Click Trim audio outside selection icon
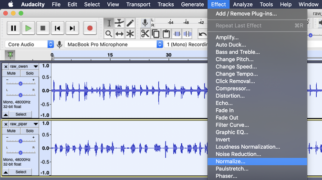Image resolution: width=322 pixels, height=180 pixels. (177, 34)
